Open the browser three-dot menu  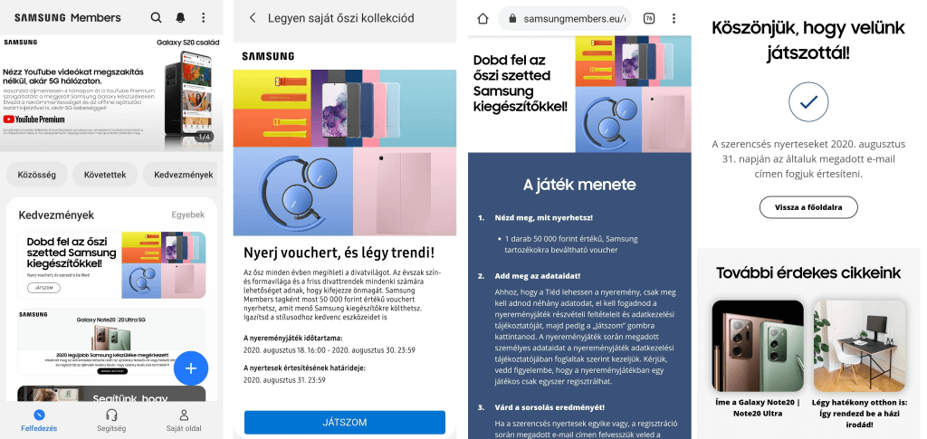coord(674,18)
